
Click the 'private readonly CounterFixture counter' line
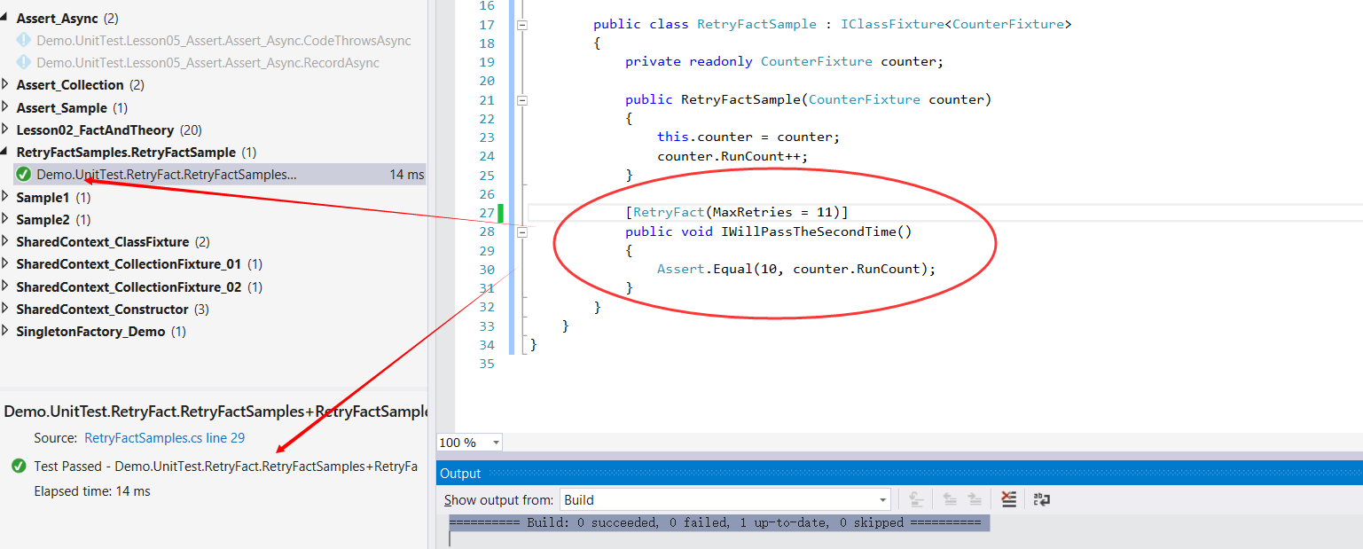point(785,62)
